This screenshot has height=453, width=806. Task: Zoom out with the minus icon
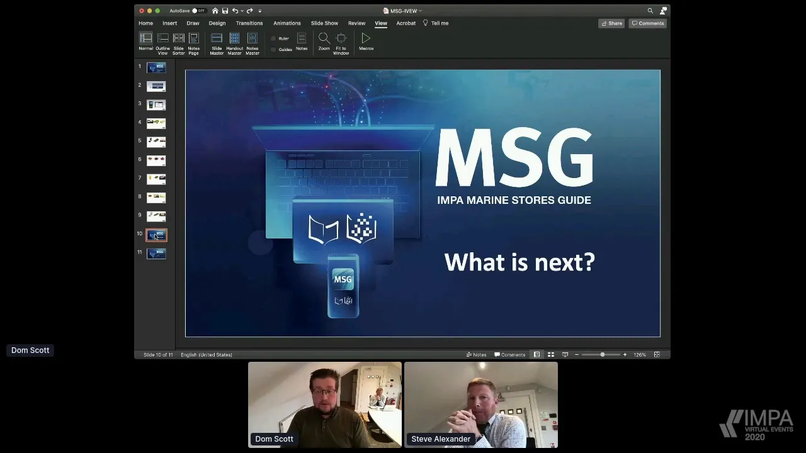[577, 355]
